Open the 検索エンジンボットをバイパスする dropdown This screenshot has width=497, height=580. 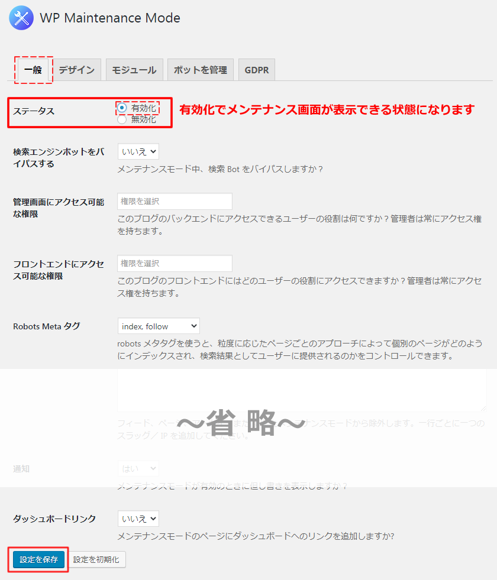[x=138, y=152]
